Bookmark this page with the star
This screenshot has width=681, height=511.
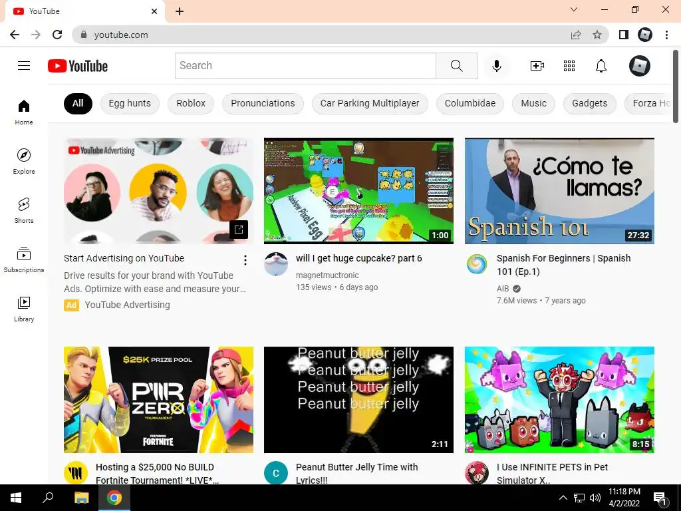[597, 35]
